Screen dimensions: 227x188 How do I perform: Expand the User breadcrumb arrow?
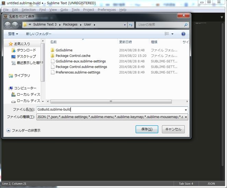pyautogui.click(x=94, y=25)
